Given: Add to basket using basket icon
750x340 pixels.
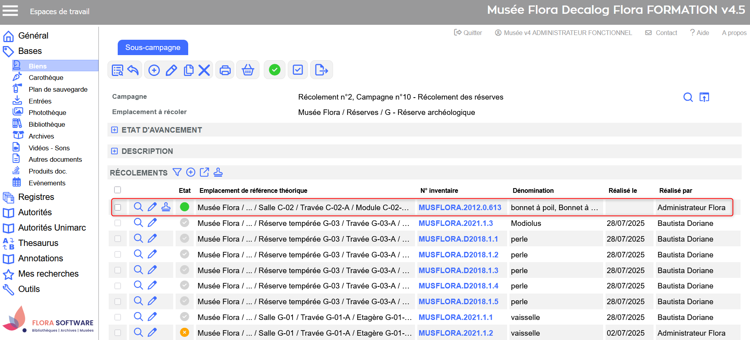Looking at the screenshot, I should click(248, 70).
